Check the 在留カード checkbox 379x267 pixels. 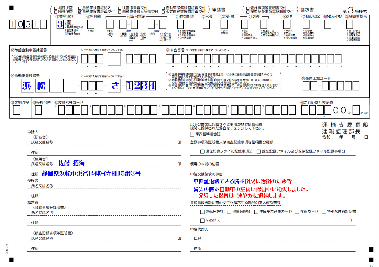pyautogui.click(x=297, y=212)
